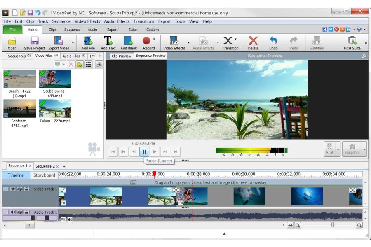This screenshot has width=371, height=247.
Task: Click the Add Text tool icon
Action: (108, 41)
